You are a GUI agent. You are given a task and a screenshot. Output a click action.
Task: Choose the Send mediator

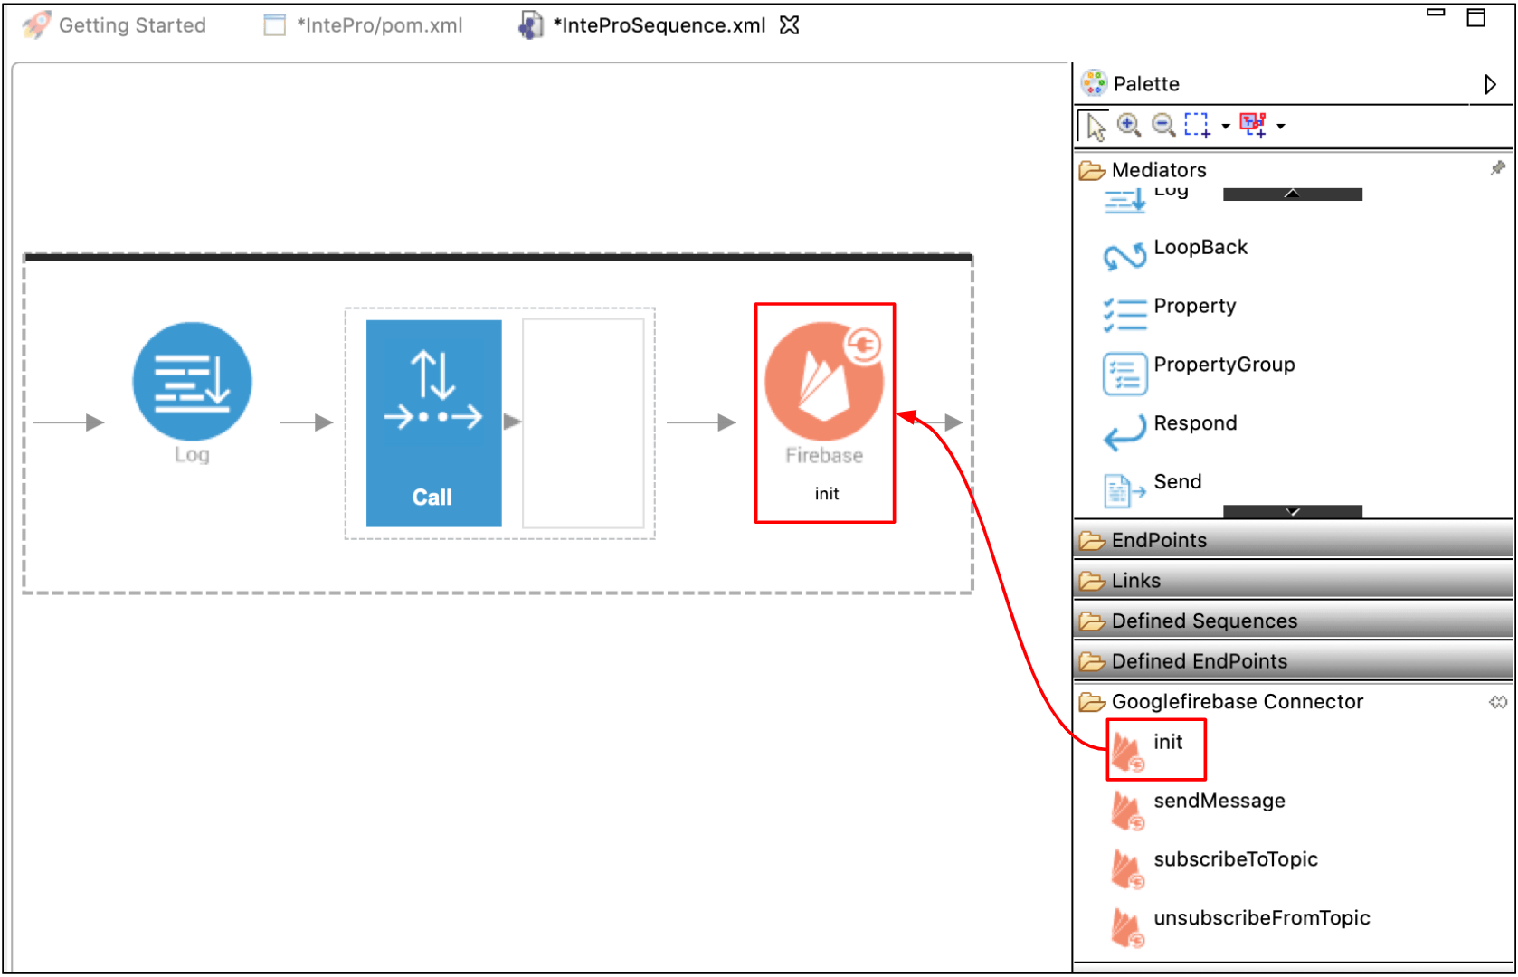[1152, 488]
